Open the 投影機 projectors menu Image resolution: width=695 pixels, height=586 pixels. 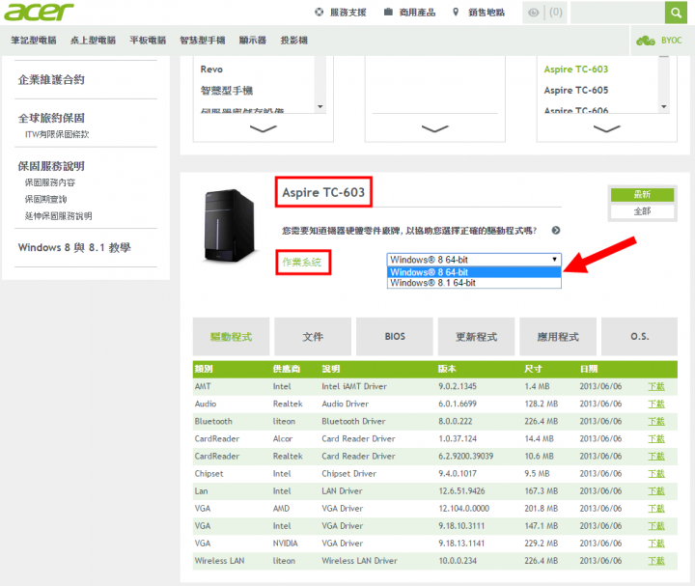[x=293, y=41]
